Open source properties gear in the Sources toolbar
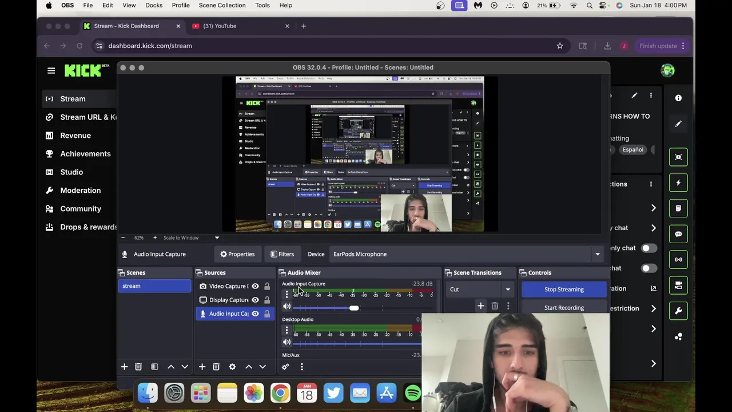 click(x=232, y=366)
